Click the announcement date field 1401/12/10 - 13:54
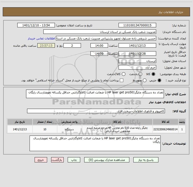The width and height of the screenshot is (193, 187). coord(36,25)
